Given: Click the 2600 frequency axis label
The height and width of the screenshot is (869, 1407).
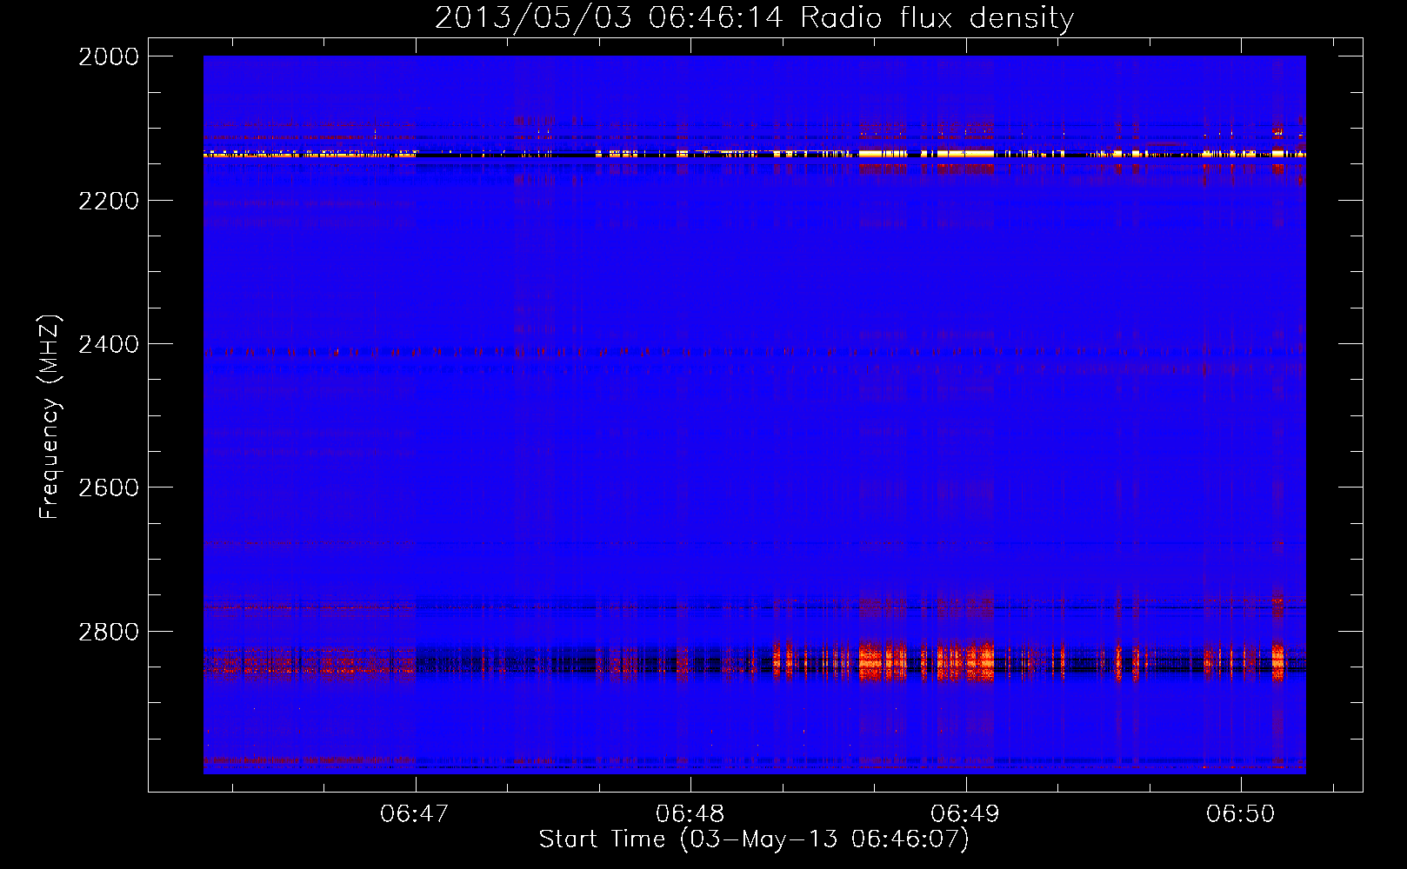Looking at the screenshot, I should pos(109,488).
